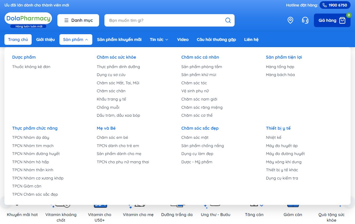355x224 pixels.
Task: Select Máy xông khí dung
Action: click(284, 162)
